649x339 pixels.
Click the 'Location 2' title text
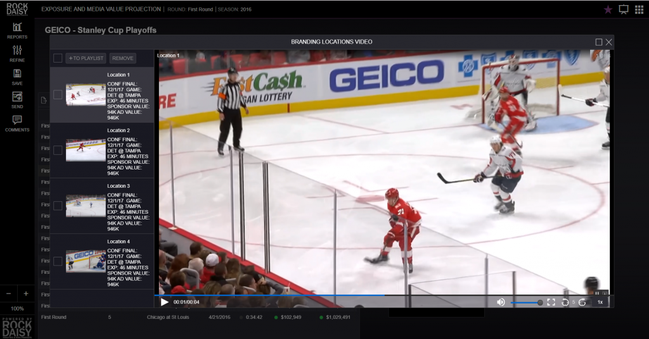(x=119, y=130)
